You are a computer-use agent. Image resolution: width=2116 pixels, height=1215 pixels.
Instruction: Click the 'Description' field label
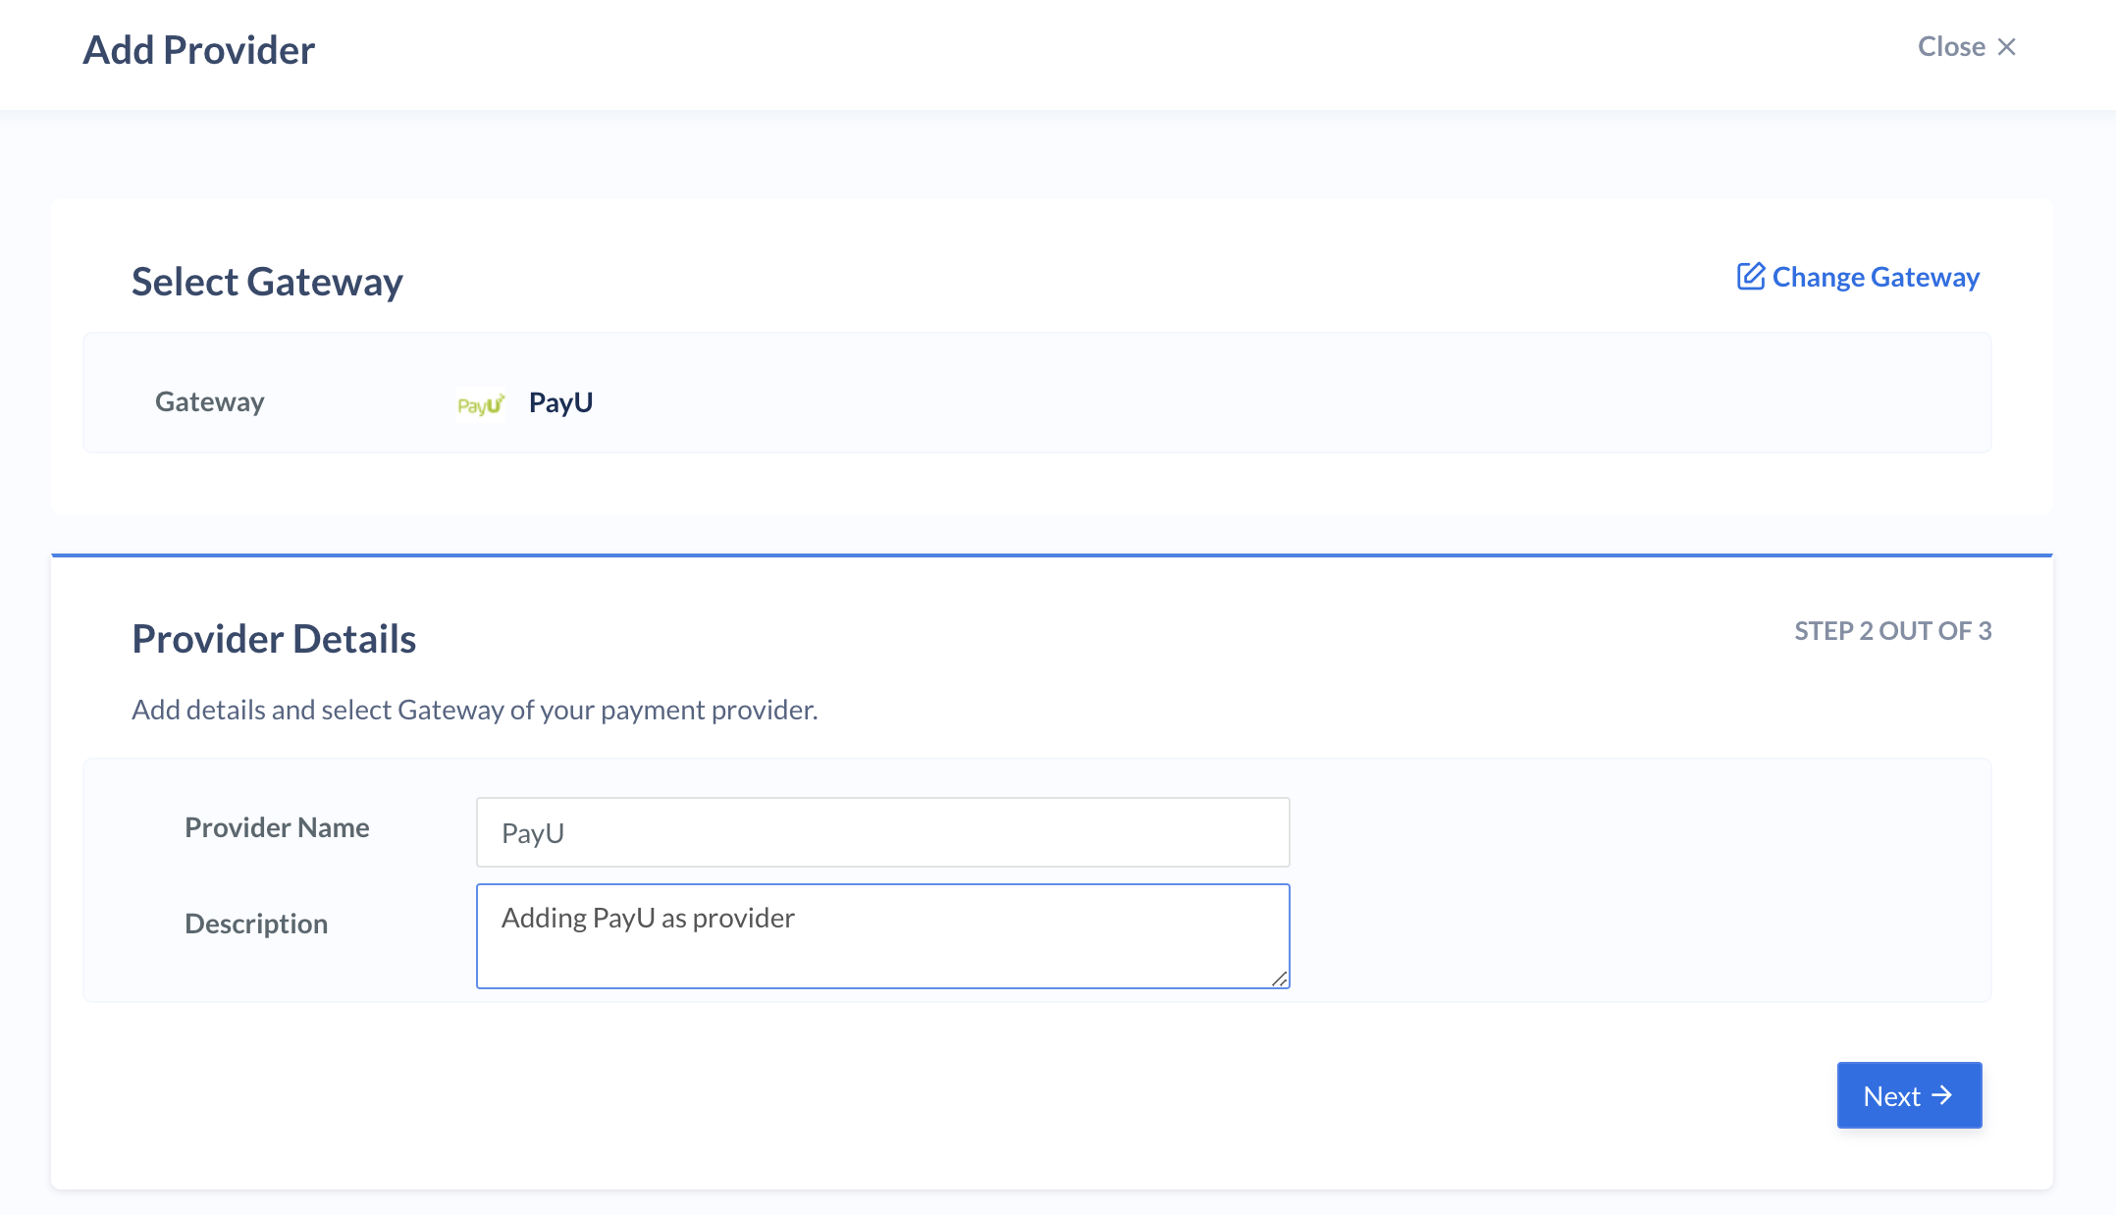click(256, 924)
